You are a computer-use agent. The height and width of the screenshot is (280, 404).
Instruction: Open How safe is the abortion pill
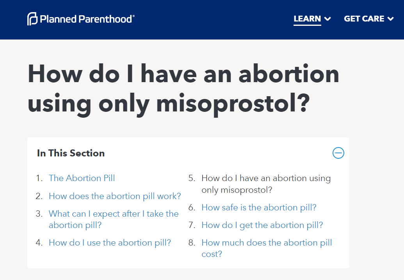[259, 208]
